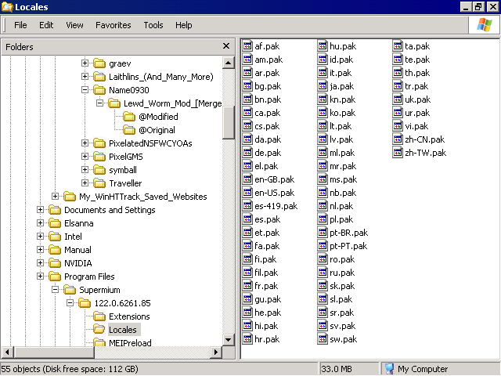Select the MEIPreload folder in tree
Image resolution: width=501 pixels, height=376 pixels.
130,343
